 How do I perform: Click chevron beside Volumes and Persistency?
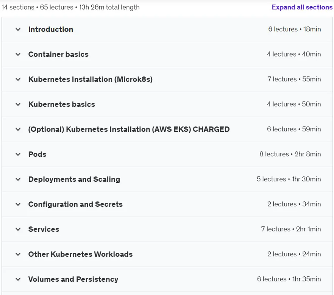coord(18,279)
